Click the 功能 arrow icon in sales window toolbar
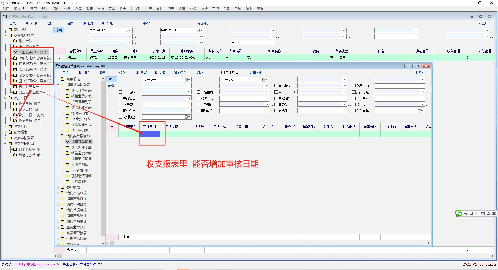Image resolution: width=498 pixels, height=270 pixels. tap(156, 73)
